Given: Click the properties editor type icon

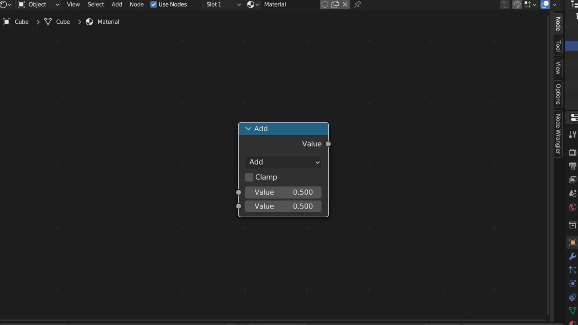Looking at the screenshot, I should point(574,117).
